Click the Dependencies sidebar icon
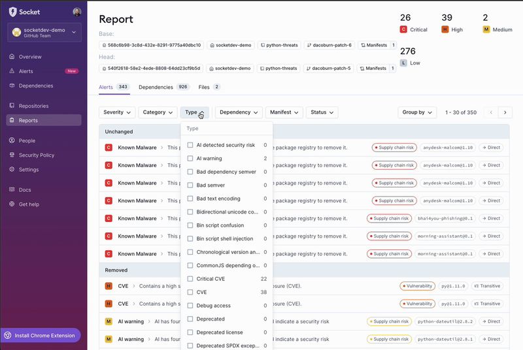 (x=12, y=86)
